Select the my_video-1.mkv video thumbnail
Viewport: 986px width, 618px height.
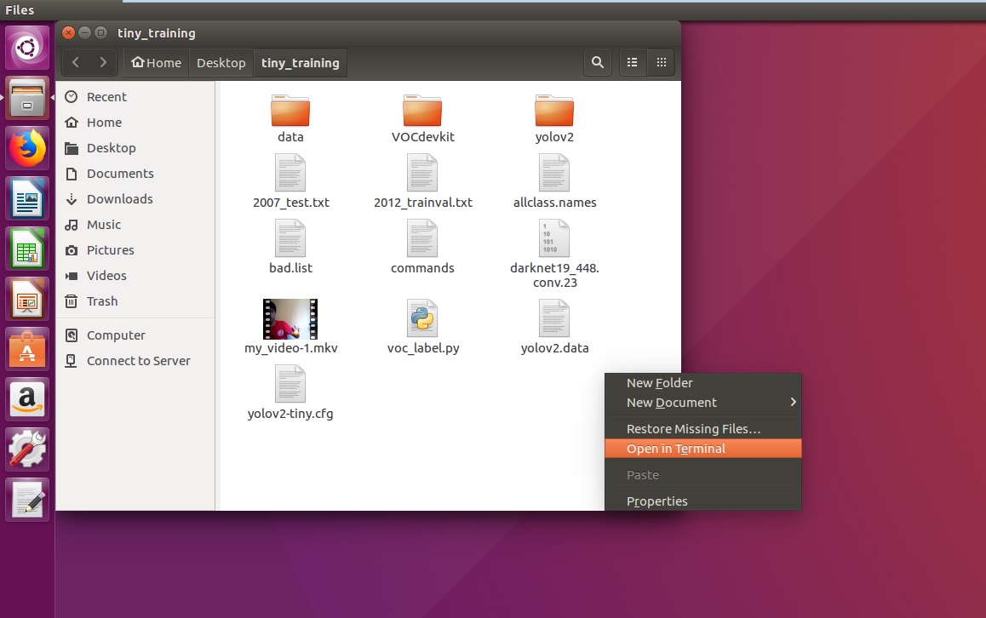[x=289, y=319]
